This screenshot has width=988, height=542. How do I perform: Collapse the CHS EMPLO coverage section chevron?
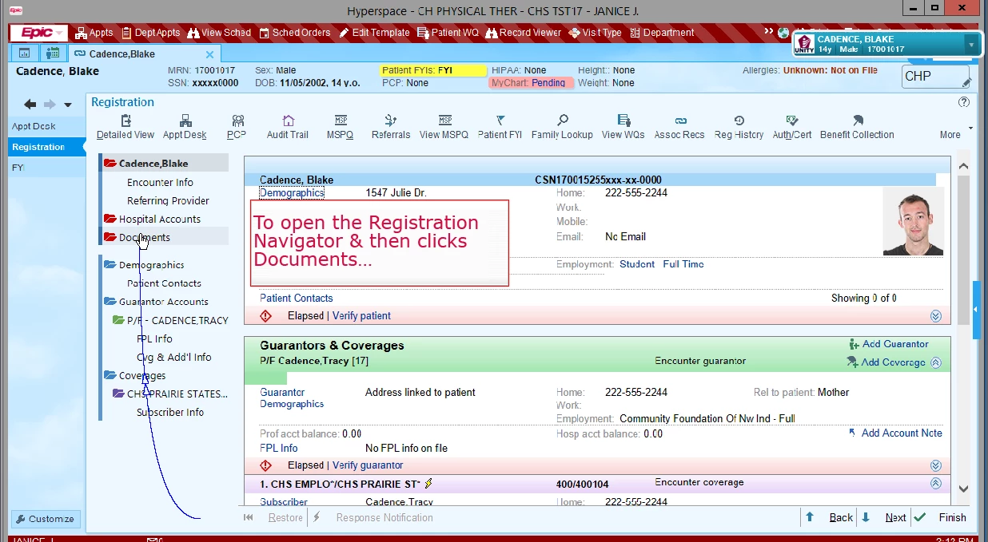point(936,483)
